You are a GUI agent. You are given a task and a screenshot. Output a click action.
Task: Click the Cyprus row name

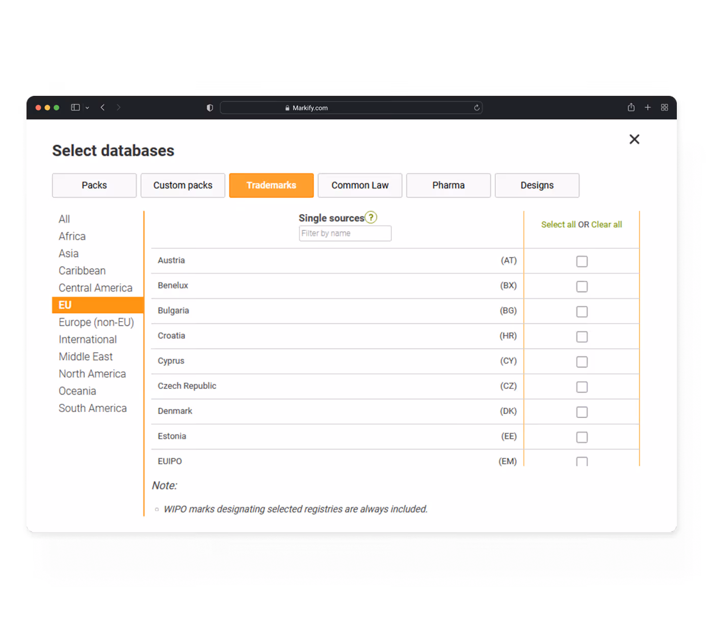coord(171,361)
